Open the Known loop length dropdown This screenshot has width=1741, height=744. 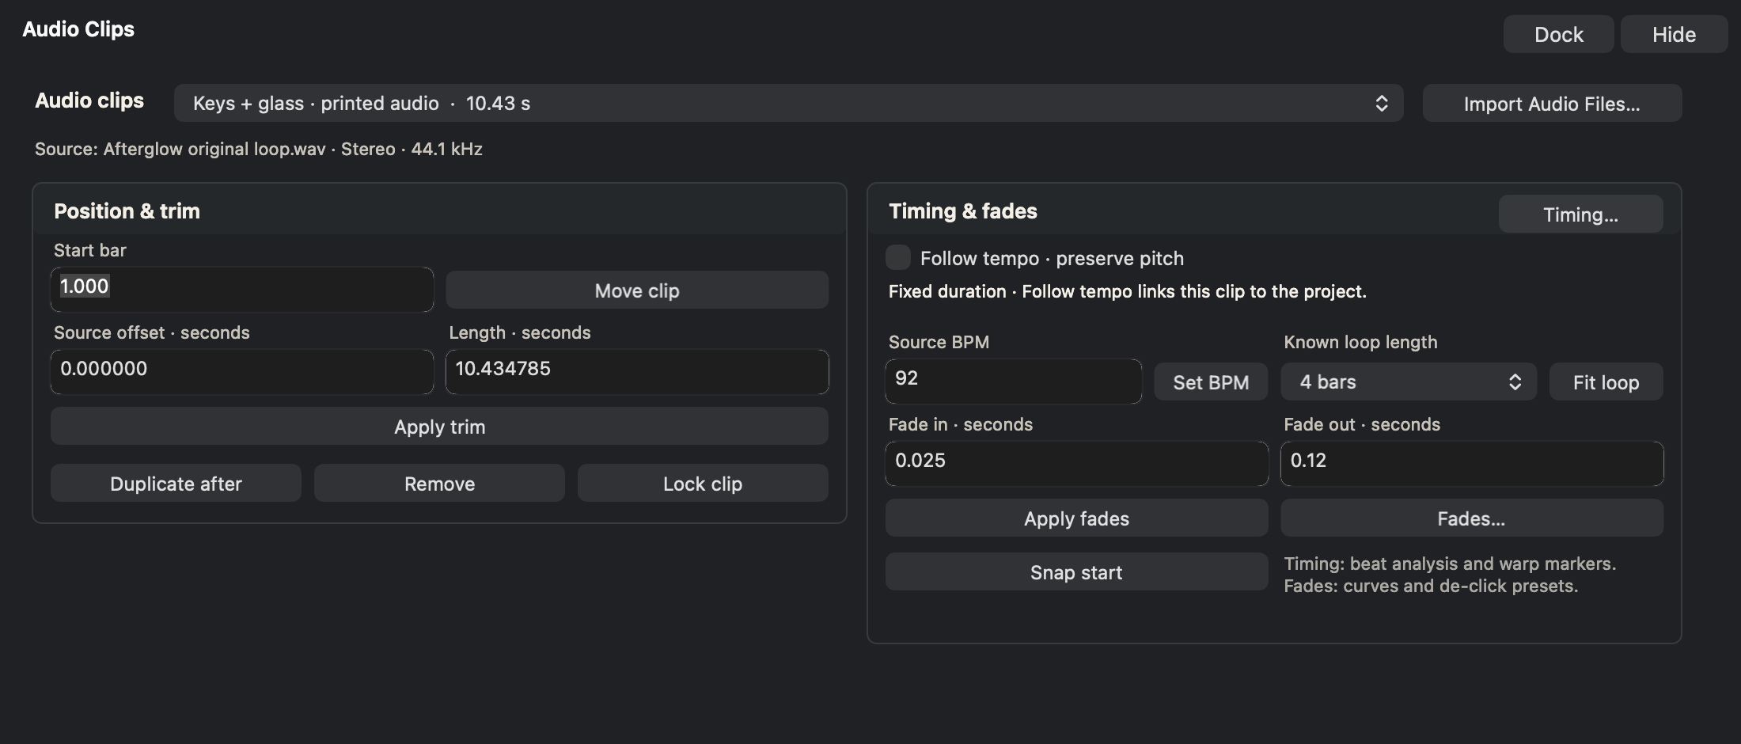[1409, 381]
